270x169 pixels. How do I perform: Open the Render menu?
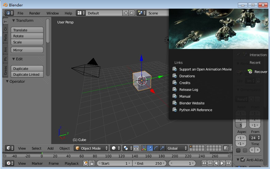click(35, 13)
